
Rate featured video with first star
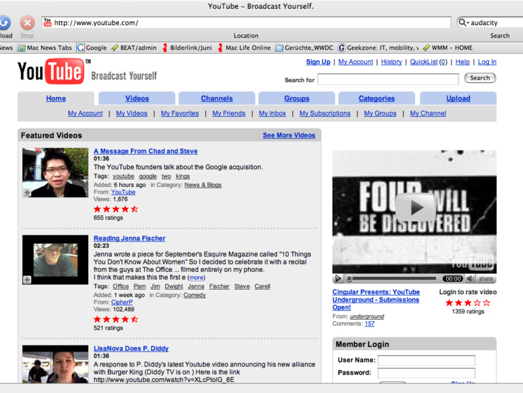click(x=449, y=303)
